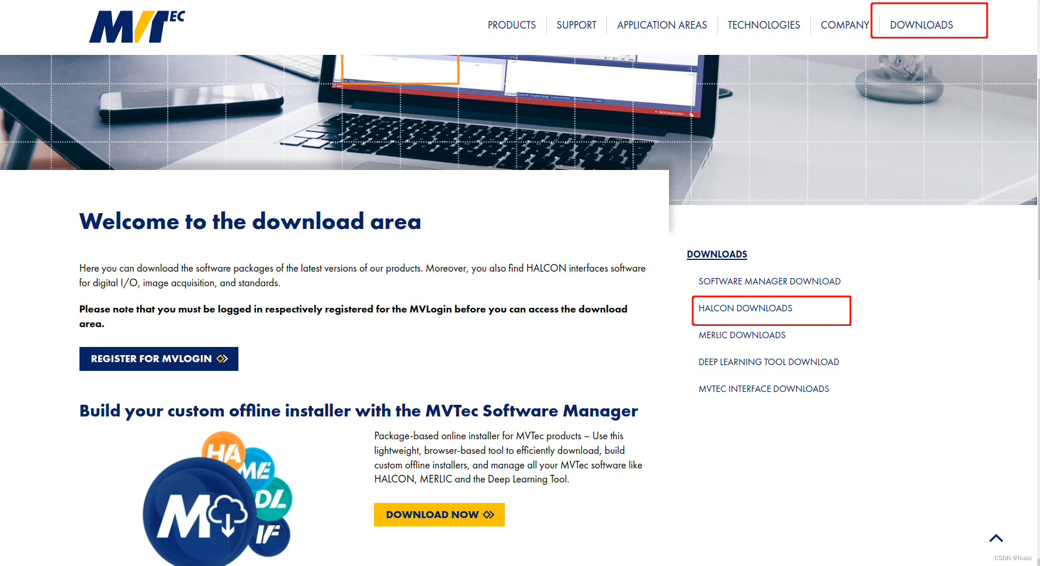The image size is (1040, 566).
Task: Click the MVTec Software Manager graphic
Action: tap(217, 498)
